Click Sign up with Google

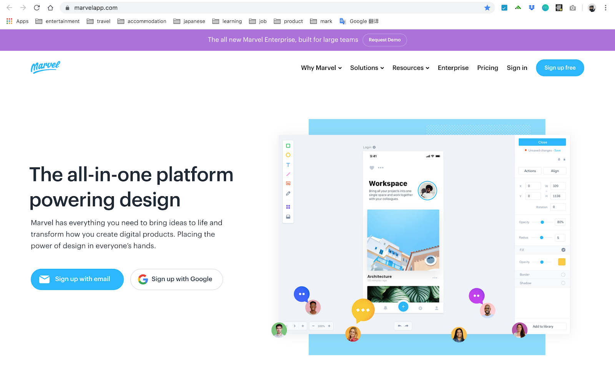[176, 279]
